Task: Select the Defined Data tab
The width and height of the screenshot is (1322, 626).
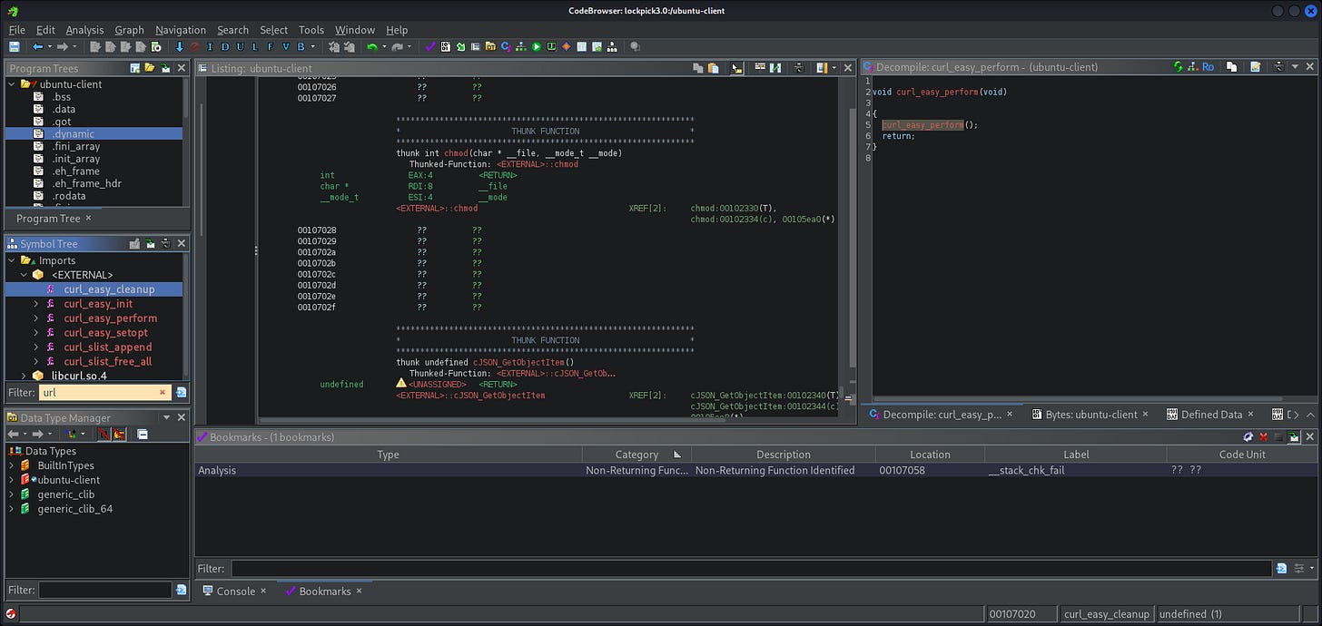Action: tap(1210, 415)
